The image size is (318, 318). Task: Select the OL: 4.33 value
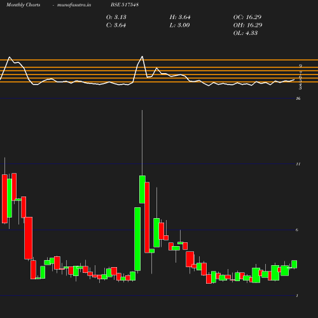(245, 33)
